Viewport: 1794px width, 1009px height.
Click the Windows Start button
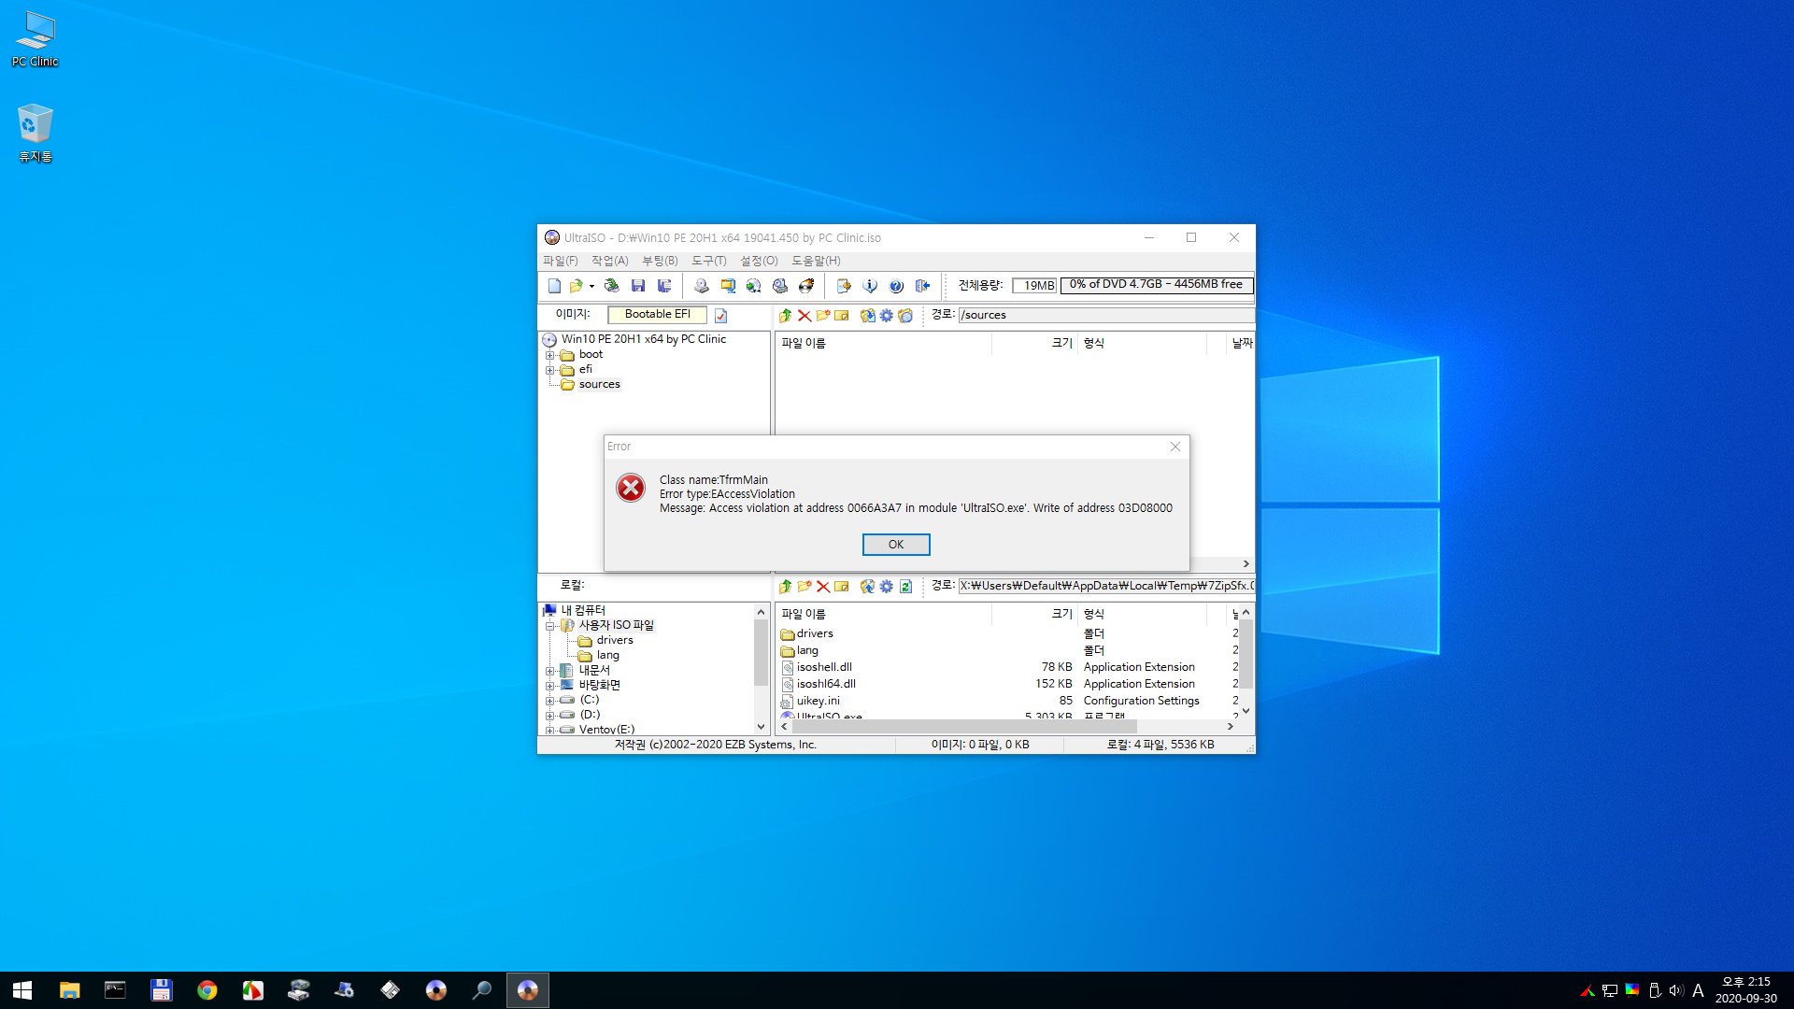pos(22,990)
